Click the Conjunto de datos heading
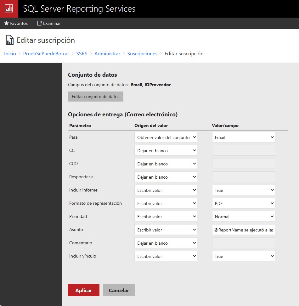 [x=93, y=75]
